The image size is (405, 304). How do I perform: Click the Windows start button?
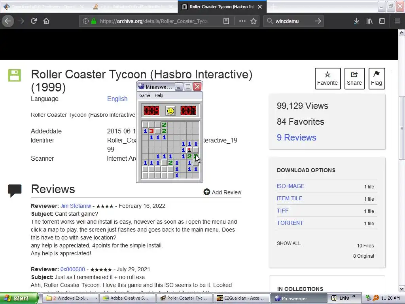(19, 298)
